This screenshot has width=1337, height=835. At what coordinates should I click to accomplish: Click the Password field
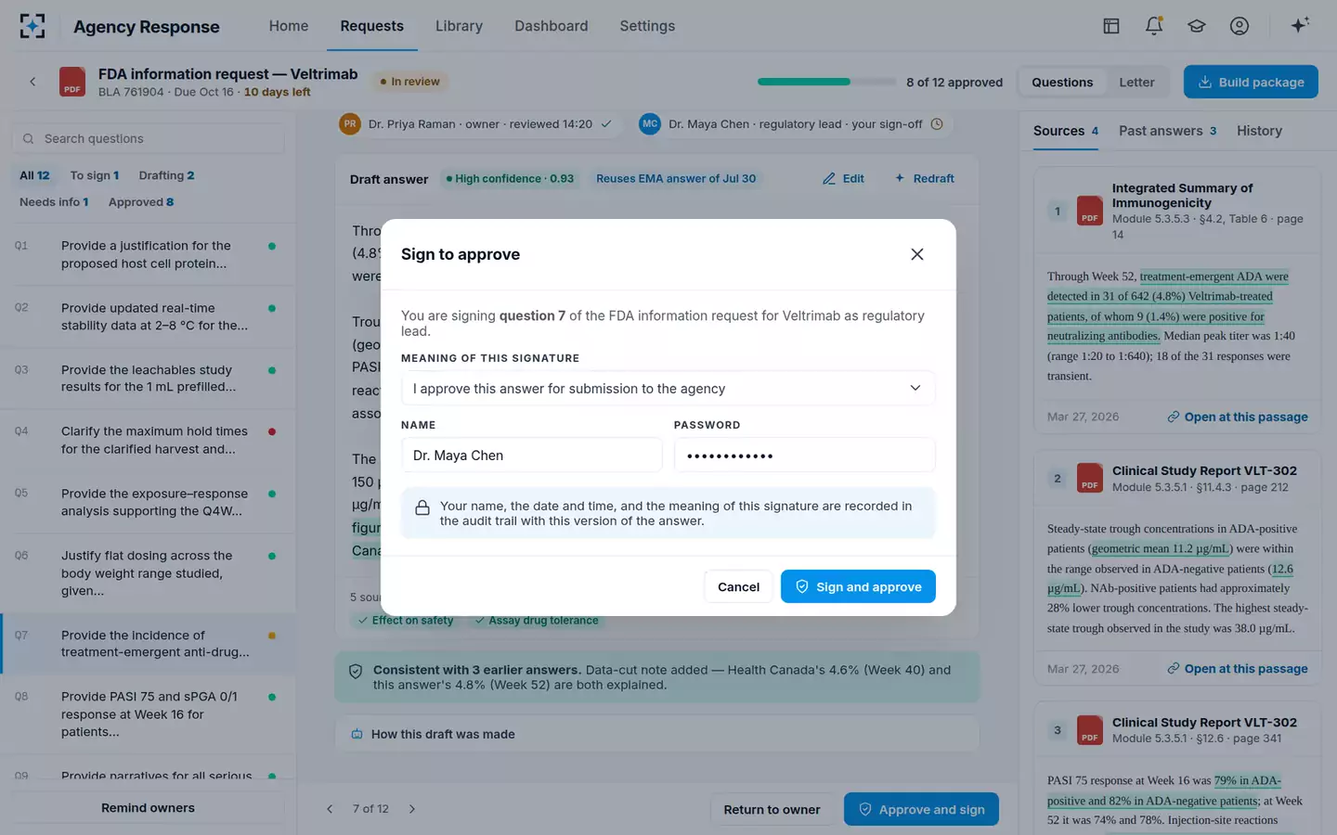[804, 455]
